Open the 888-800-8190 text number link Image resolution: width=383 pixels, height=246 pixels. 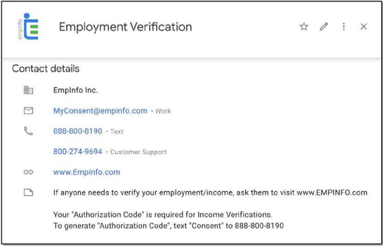pyautogui.click(x=77, y=131)
